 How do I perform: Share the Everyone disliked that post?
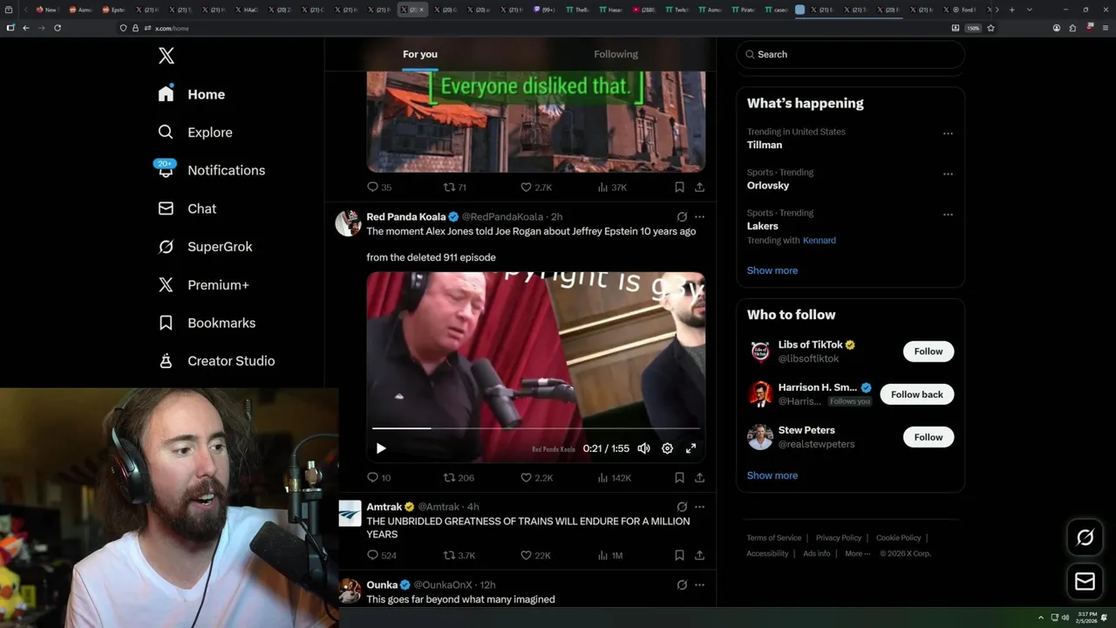699,187
